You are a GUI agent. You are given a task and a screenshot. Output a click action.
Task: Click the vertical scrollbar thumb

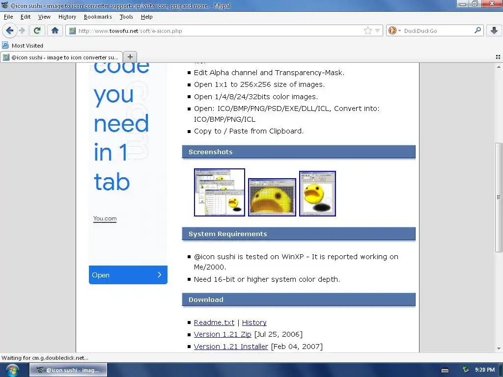coord(499,197)
